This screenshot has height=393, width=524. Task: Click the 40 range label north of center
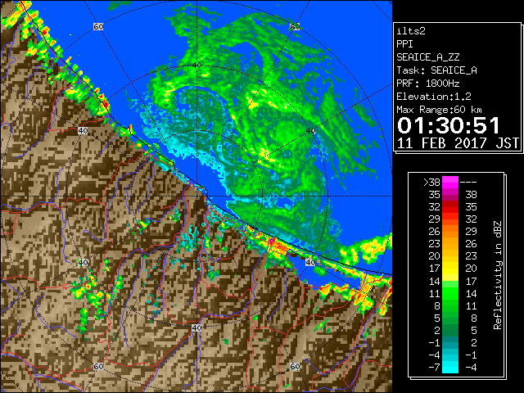[197, 65]
